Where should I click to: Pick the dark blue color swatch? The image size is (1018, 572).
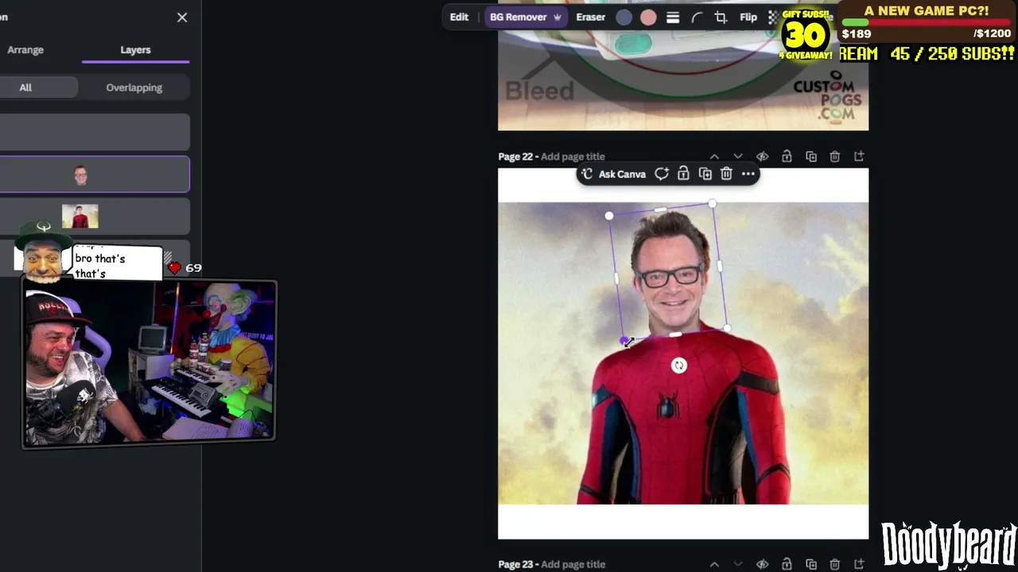(624, 17)
